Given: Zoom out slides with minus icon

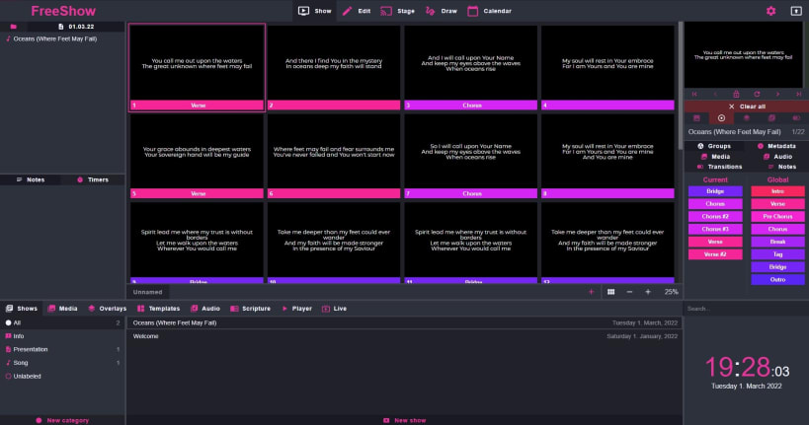Looking at the screenshot, I should pyautogui.click(x=629, y=292).
